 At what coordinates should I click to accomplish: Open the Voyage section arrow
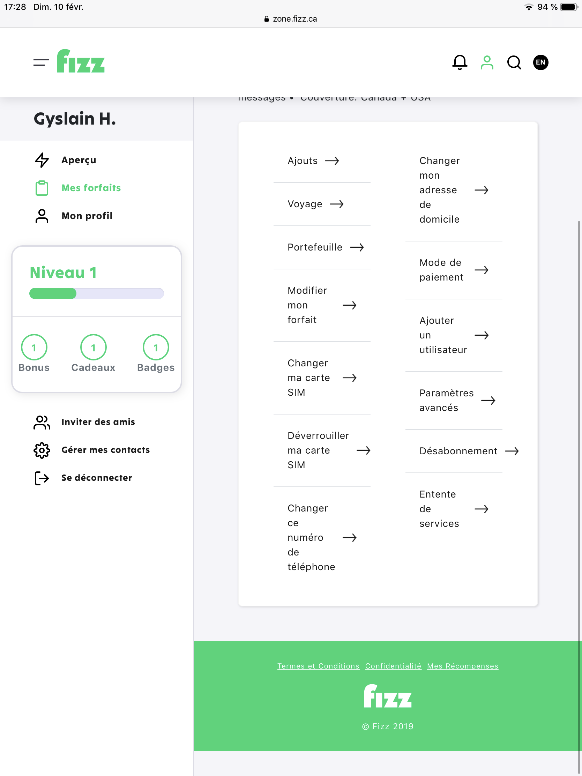click(x=337, y=204)
